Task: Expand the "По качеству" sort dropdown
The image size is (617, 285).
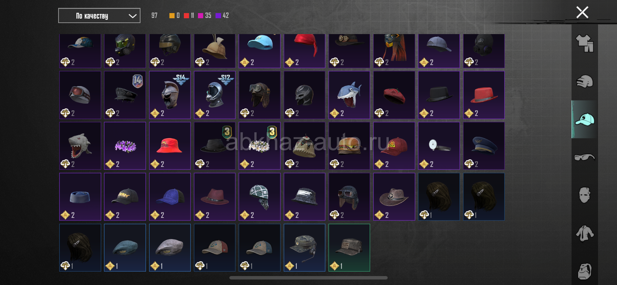Action: 99,15
